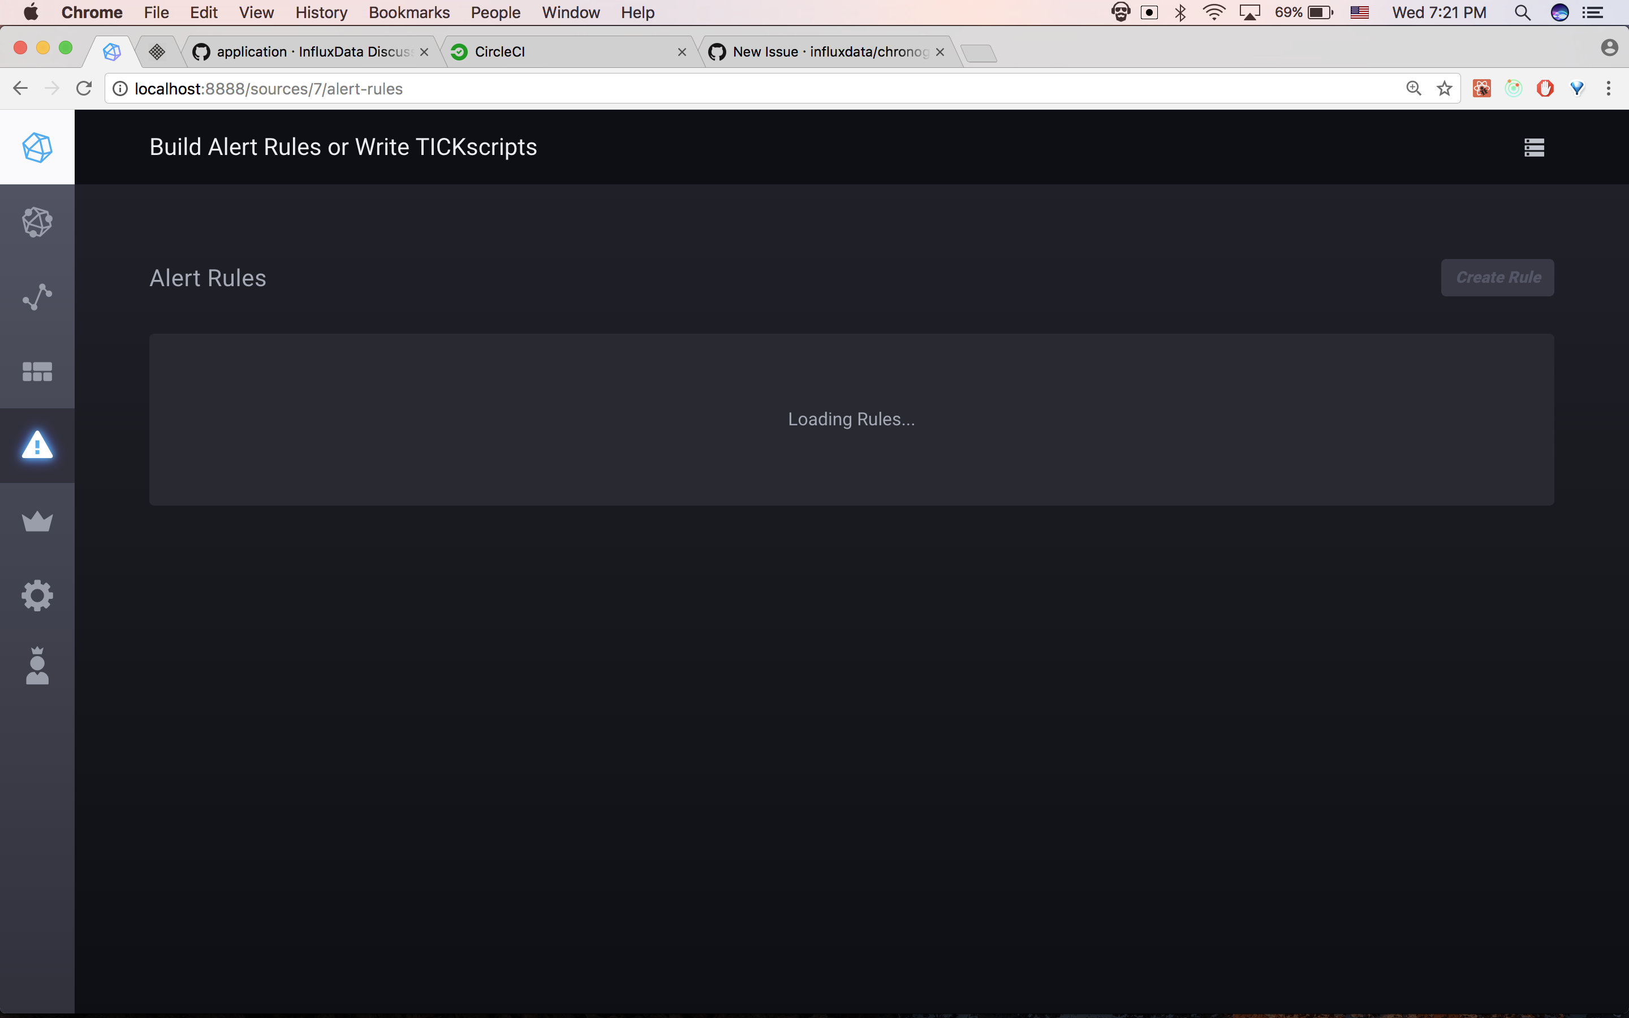Bookmark this page with the star
The width and height of the screenshot is (1629, 1018).
point(1445,88)
